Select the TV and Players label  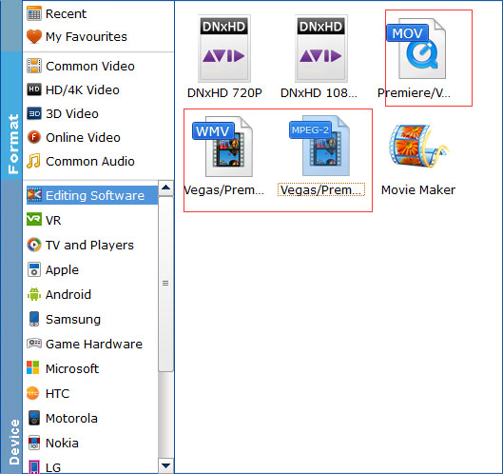(89, 245)
